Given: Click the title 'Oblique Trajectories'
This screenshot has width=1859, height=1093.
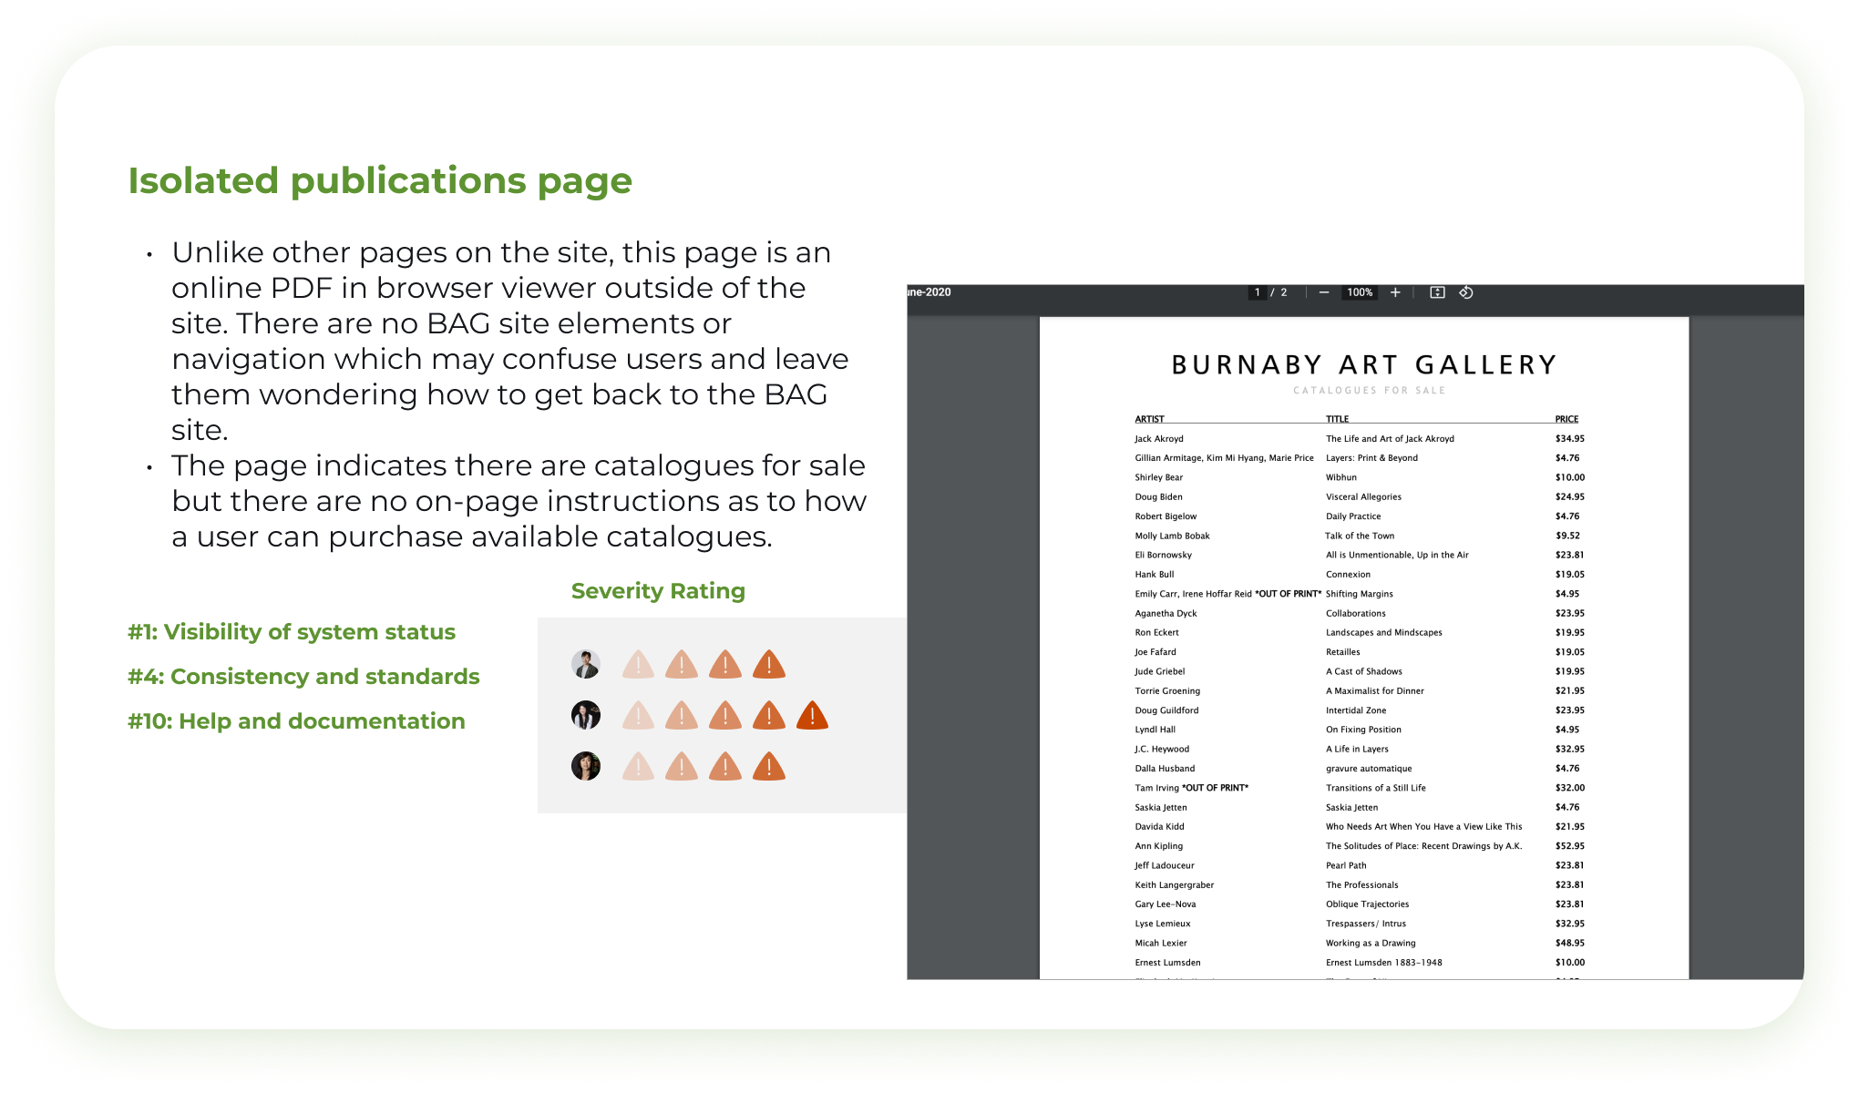Looking at the screenshot, I should [1368, 904].
